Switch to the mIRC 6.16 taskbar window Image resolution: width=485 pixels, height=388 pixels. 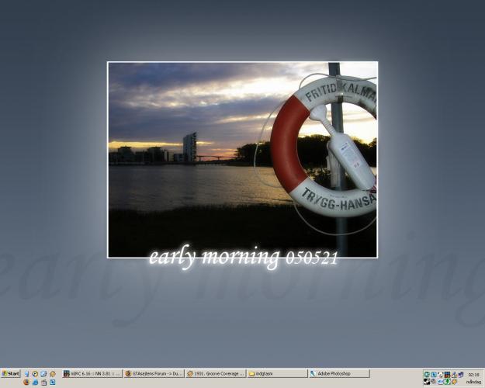[x=92, y=373]
